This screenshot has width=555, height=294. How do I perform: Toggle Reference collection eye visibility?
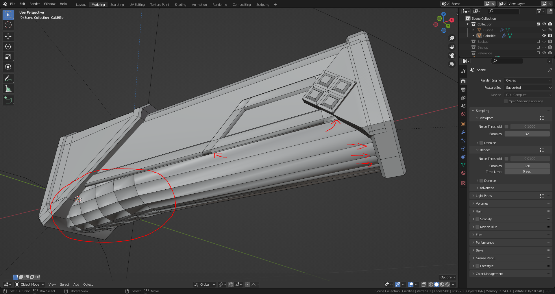point(544,53)
